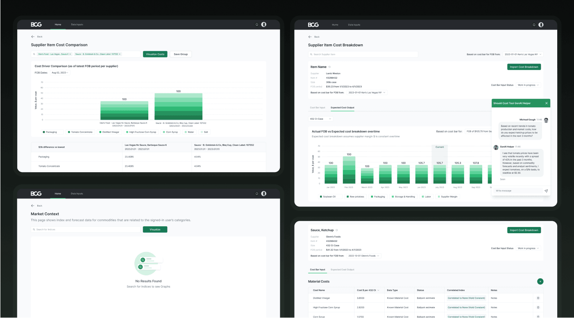Click the bell icon in Cost Breakdown window
Screen dimensions: 574x318
coord(534,25)
